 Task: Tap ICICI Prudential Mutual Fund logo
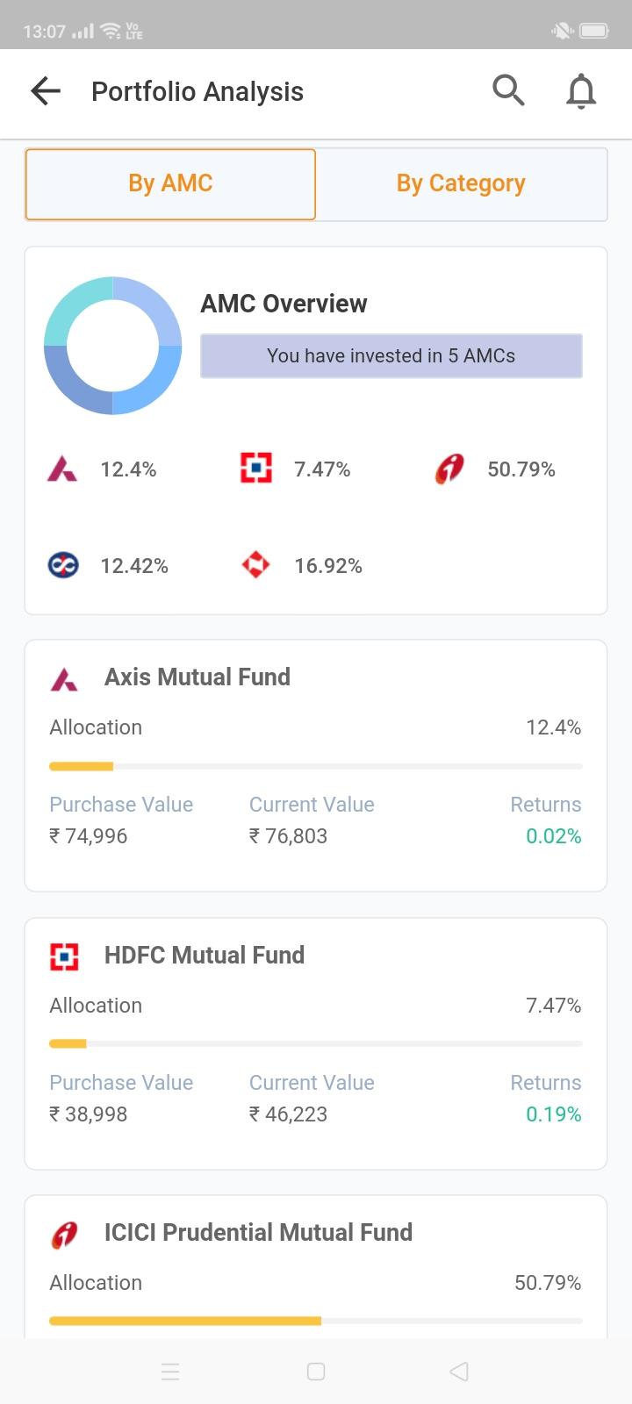pyautogui.click(x=64, y=1234)
